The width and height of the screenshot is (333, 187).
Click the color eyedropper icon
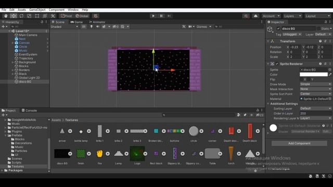[330, 74]
